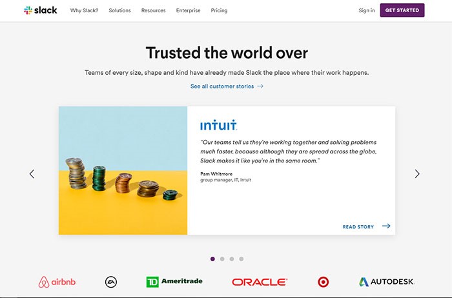Click the Target bullseye logo

[323, 282]
